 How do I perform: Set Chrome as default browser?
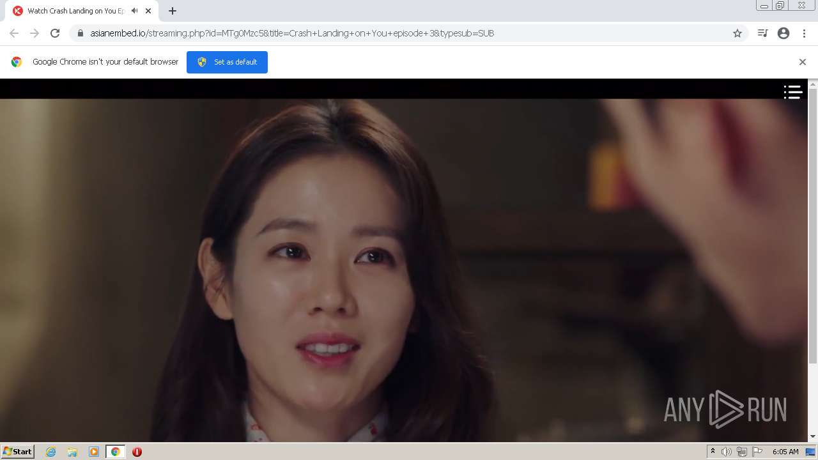point(227,62)
